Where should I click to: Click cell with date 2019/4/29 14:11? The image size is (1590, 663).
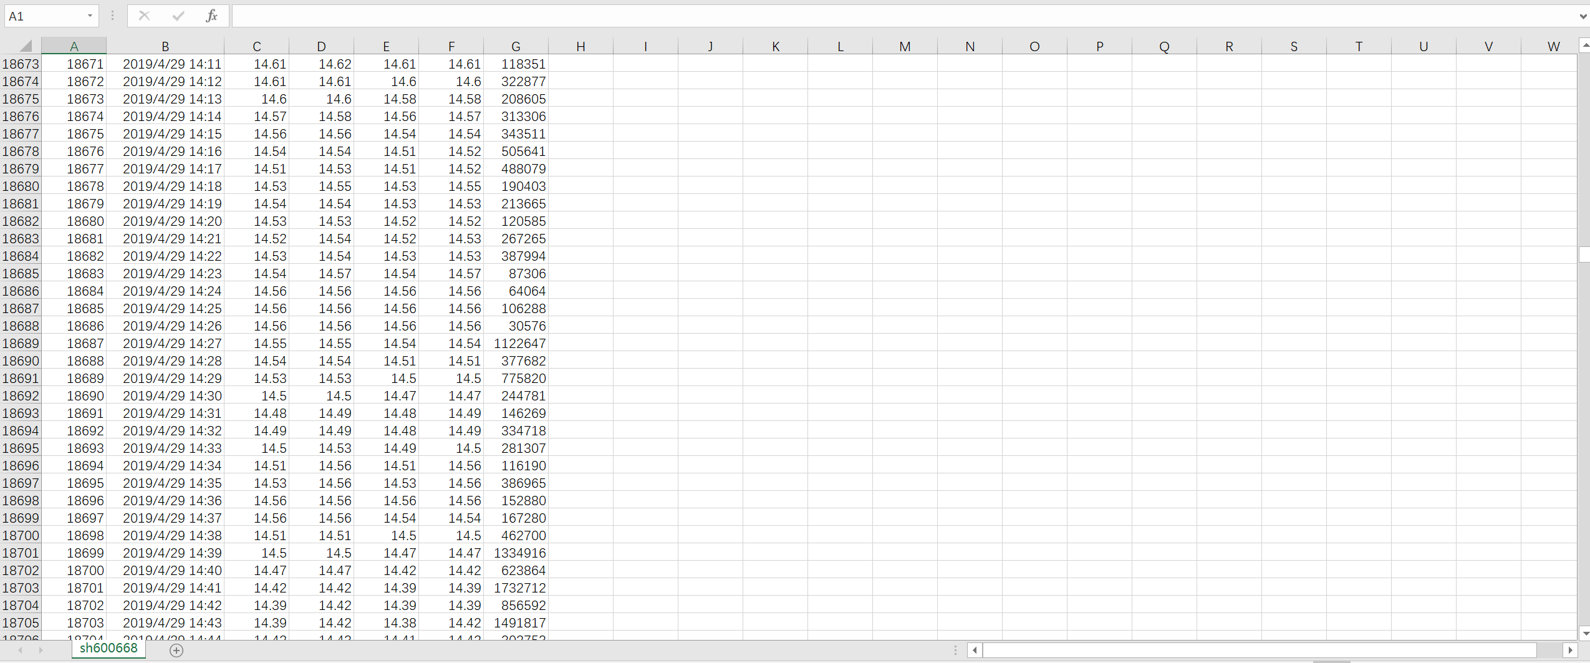pos(165,64)
